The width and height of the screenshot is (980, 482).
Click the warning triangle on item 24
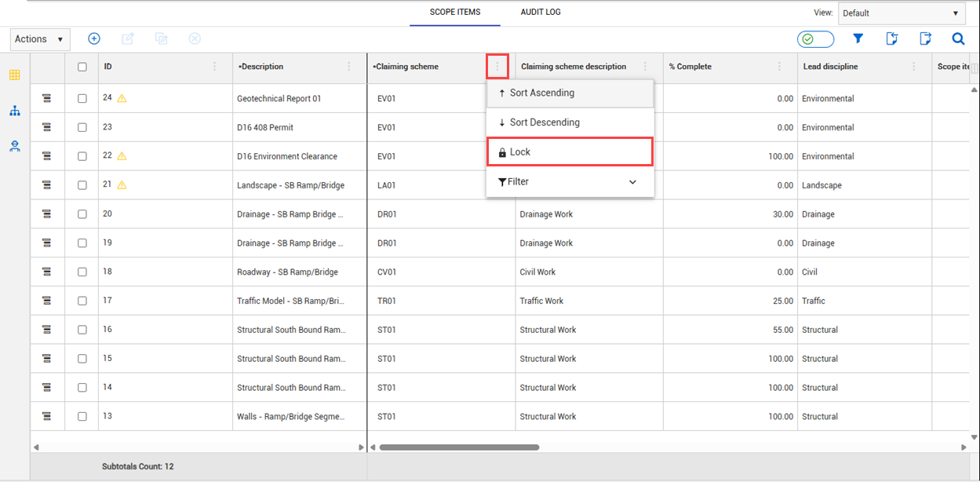point(122,98)
